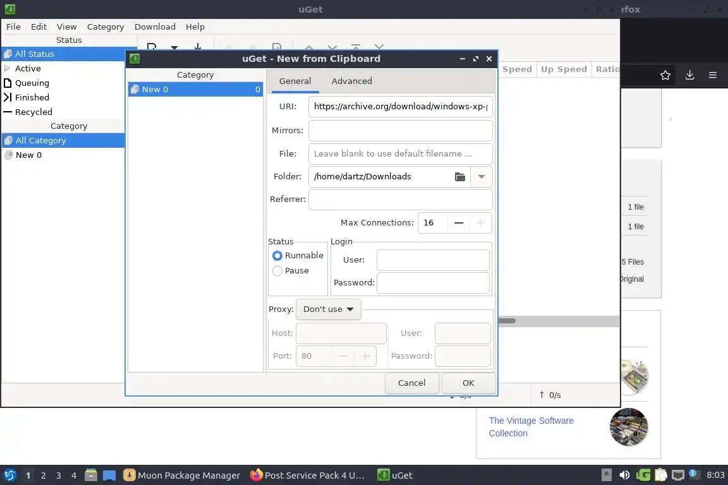Click the application launcher icon in taskbar
The image size is (728, 485).
click(9, 476)
